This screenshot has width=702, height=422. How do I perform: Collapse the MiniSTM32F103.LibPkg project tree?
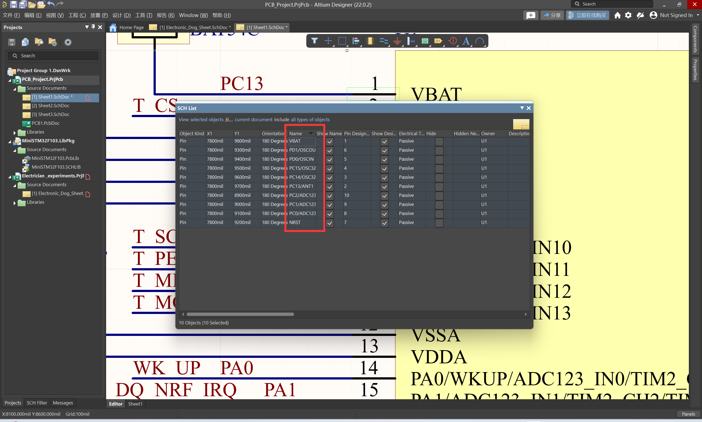tap(10, 141)
